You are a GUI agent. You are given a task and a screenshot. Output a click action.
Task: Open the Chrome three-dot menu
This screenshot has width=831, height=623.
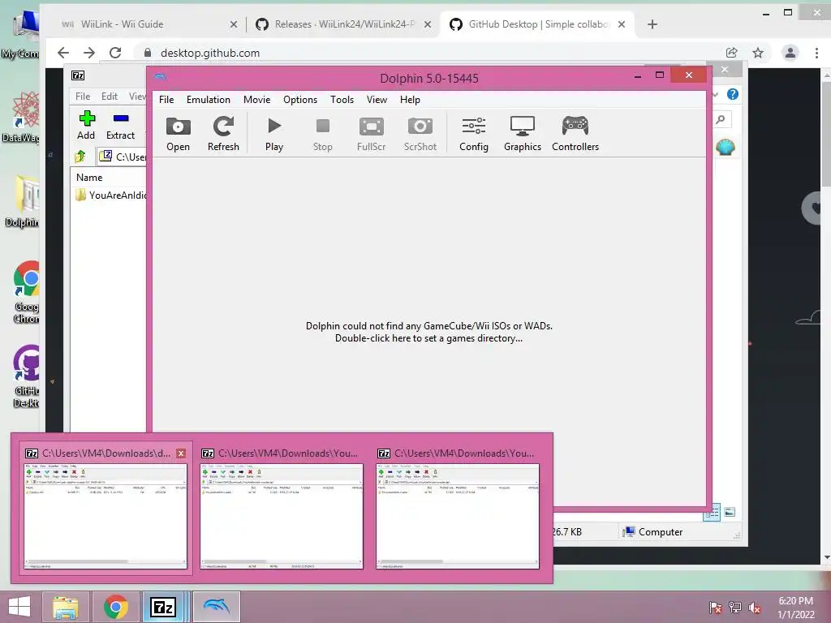(x=816, y=53)
